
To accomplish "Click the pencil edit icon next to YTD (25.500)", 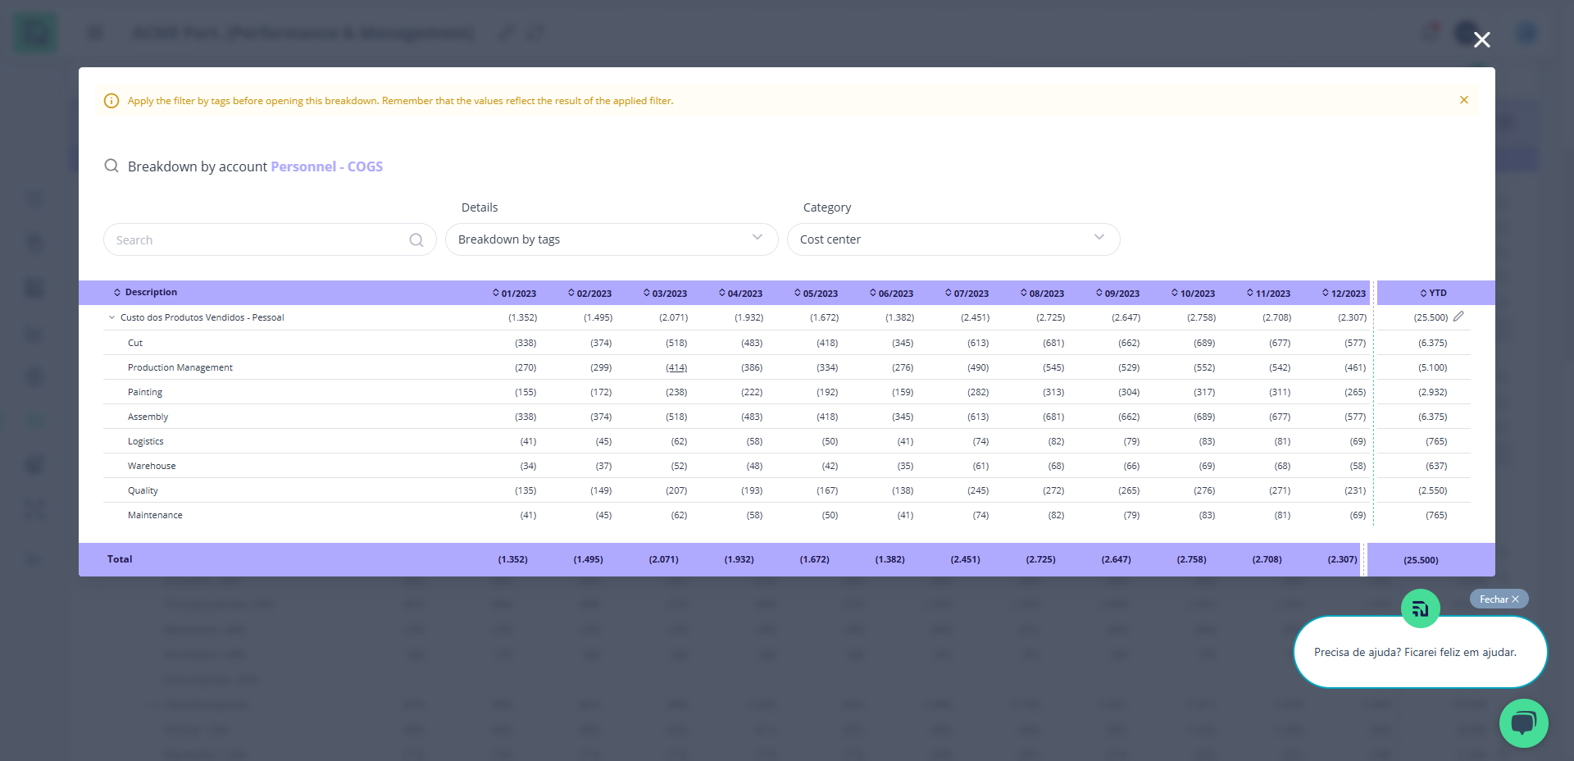I will click(x=1458, y=317).
